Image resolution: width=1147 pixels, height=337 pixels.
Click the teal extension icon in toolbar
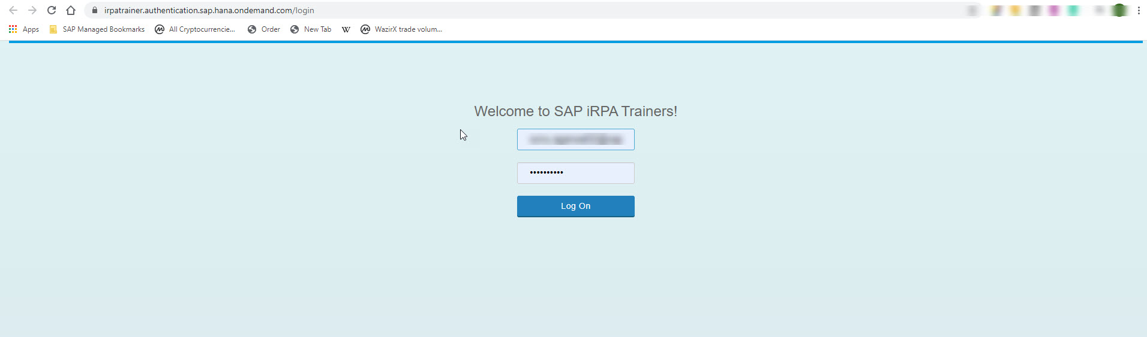point(1073,10)
